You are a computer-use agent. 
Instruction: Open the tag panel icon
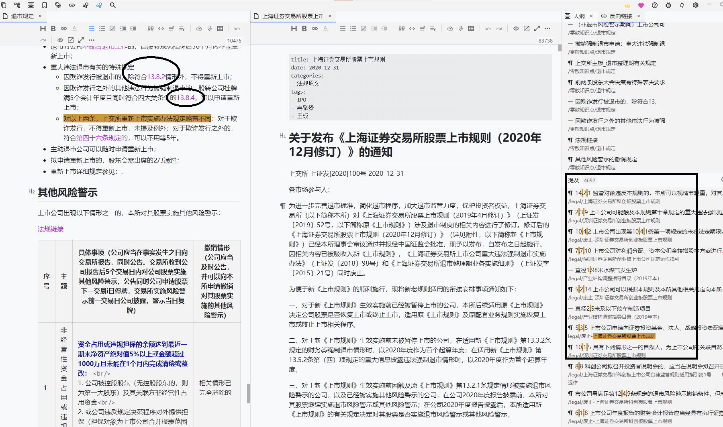click(58, 5)
